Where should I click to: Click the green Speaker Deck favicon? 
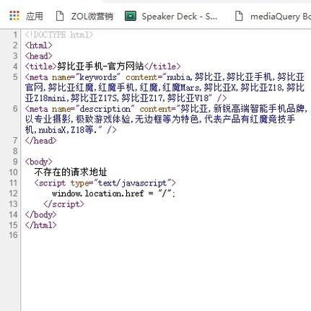pos(131,16)
